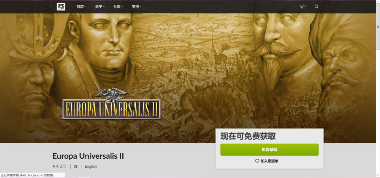
Task: Click the cart item count number
Action: [305, 6]
